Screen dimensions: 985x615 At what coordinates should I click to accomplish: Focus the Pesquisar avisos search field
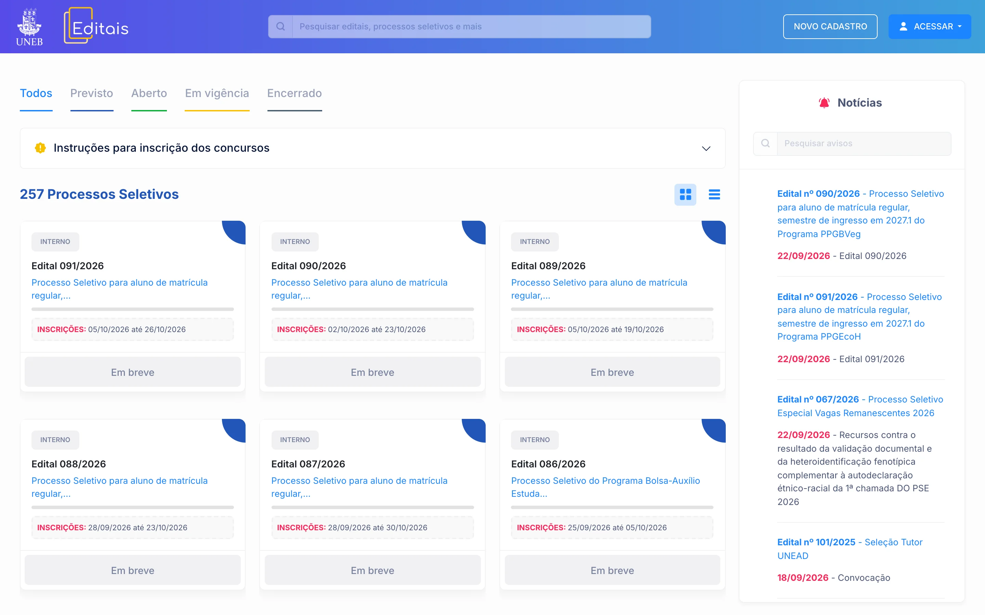pyautogui.click(x=864, y=143)
